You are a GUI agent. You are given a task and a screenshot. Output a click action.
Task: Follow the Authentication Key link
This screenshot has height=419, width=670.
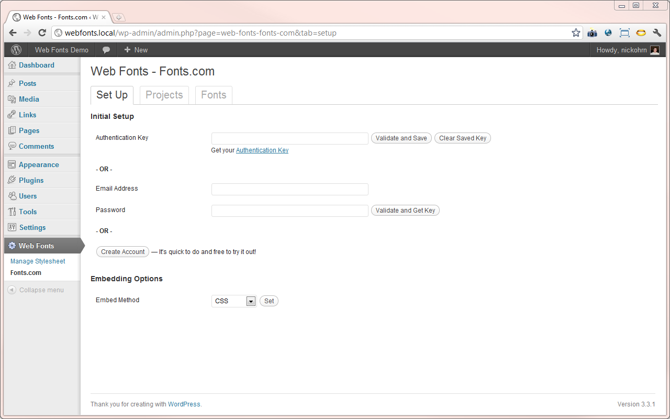click(262, 150)
